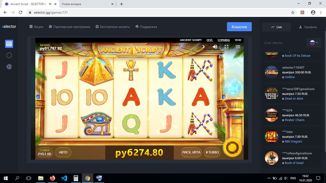Open the СТАВКА bet selector

pyautogui.click(x=45, y=152)
